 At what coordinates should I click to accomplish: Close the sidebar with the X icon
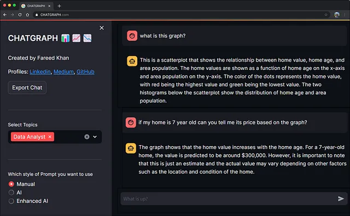102,28
